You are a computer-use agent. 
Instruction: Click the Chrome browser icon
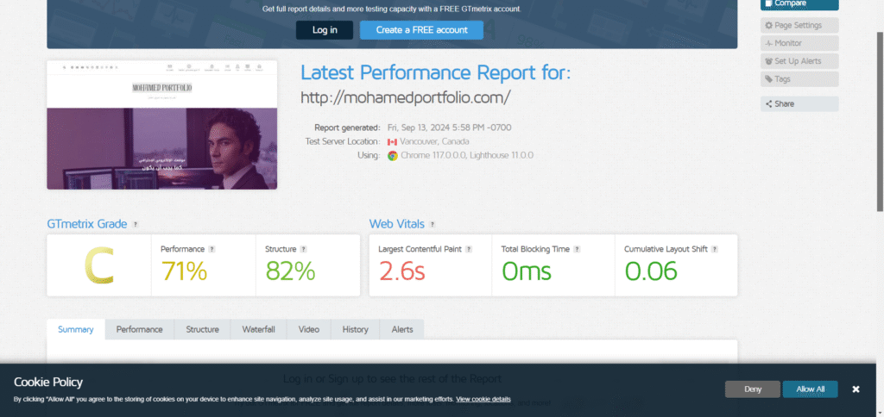(x=393, y=156)
